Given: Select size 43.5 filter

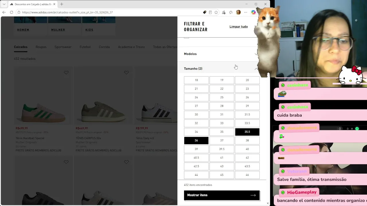Looking at the screenshot, I should point(247,166).
